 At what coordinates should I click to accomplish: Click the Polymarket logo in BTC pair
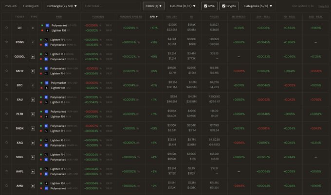coord(47,82)
